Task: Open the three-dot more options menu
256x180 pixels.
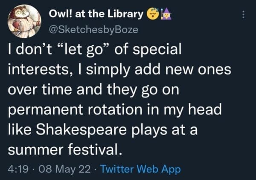Action: (x=244, y=14)
